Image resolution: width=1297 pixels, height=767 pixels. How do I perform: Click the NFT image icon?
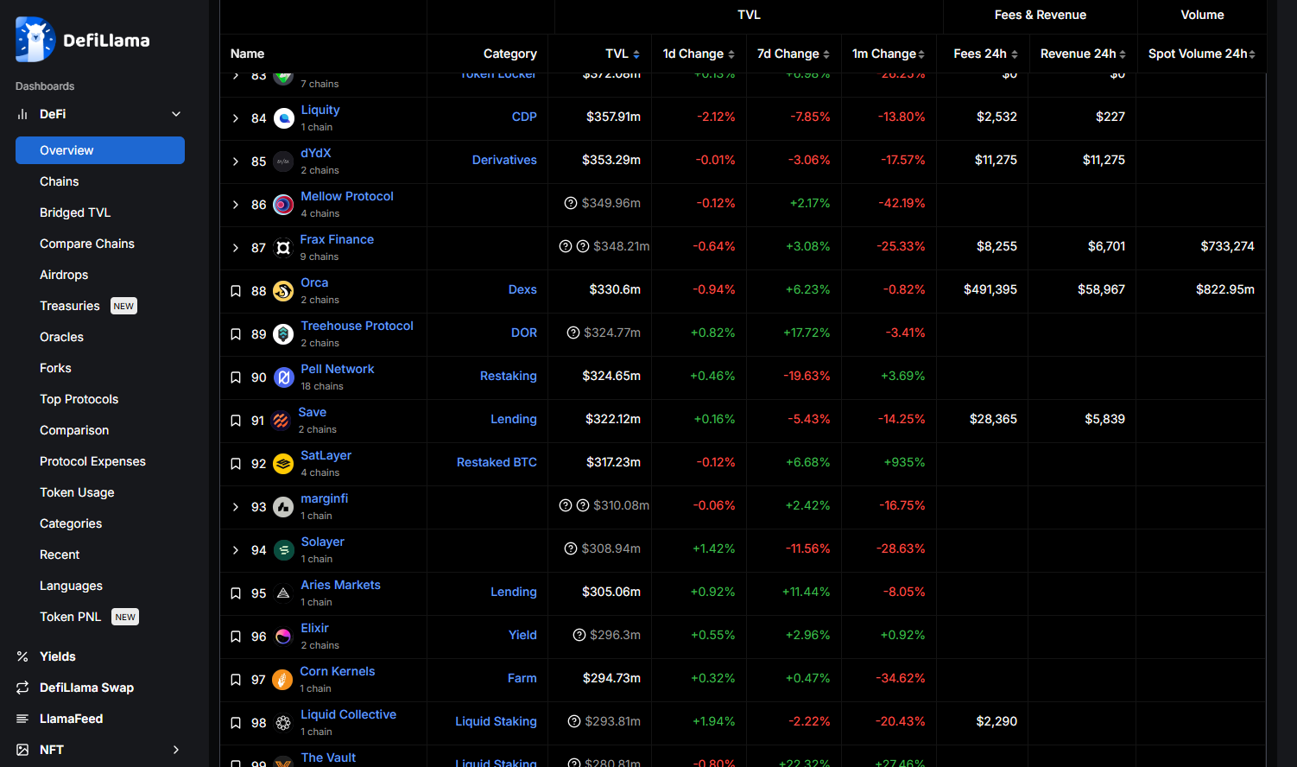pyautogui.click(x=22, y=750)
